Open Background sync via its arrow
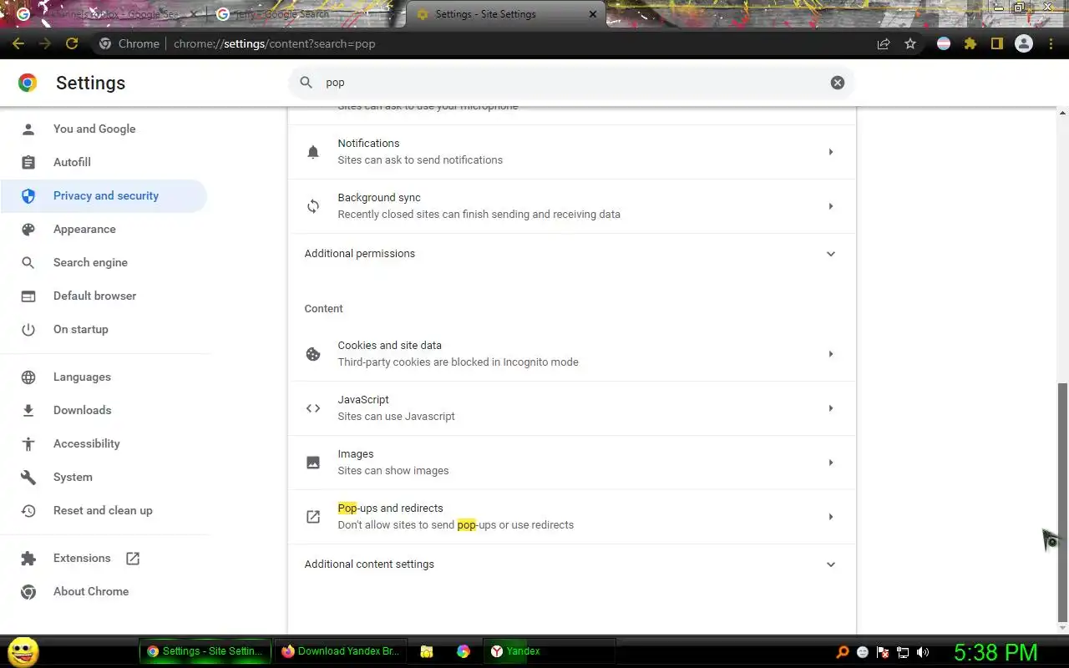Viewport: 1069px width, 668px height. coord(831,206)
